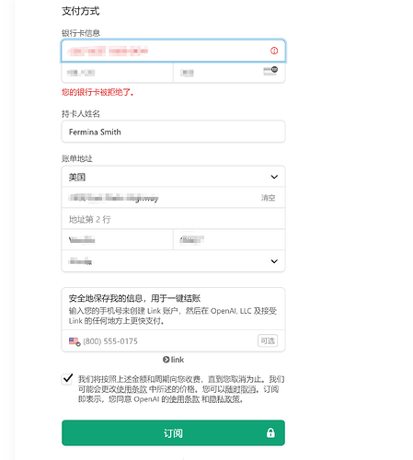Click the 可选 optional tag in phone field
This screenshot has width=413, height=460.
point(268,340)
